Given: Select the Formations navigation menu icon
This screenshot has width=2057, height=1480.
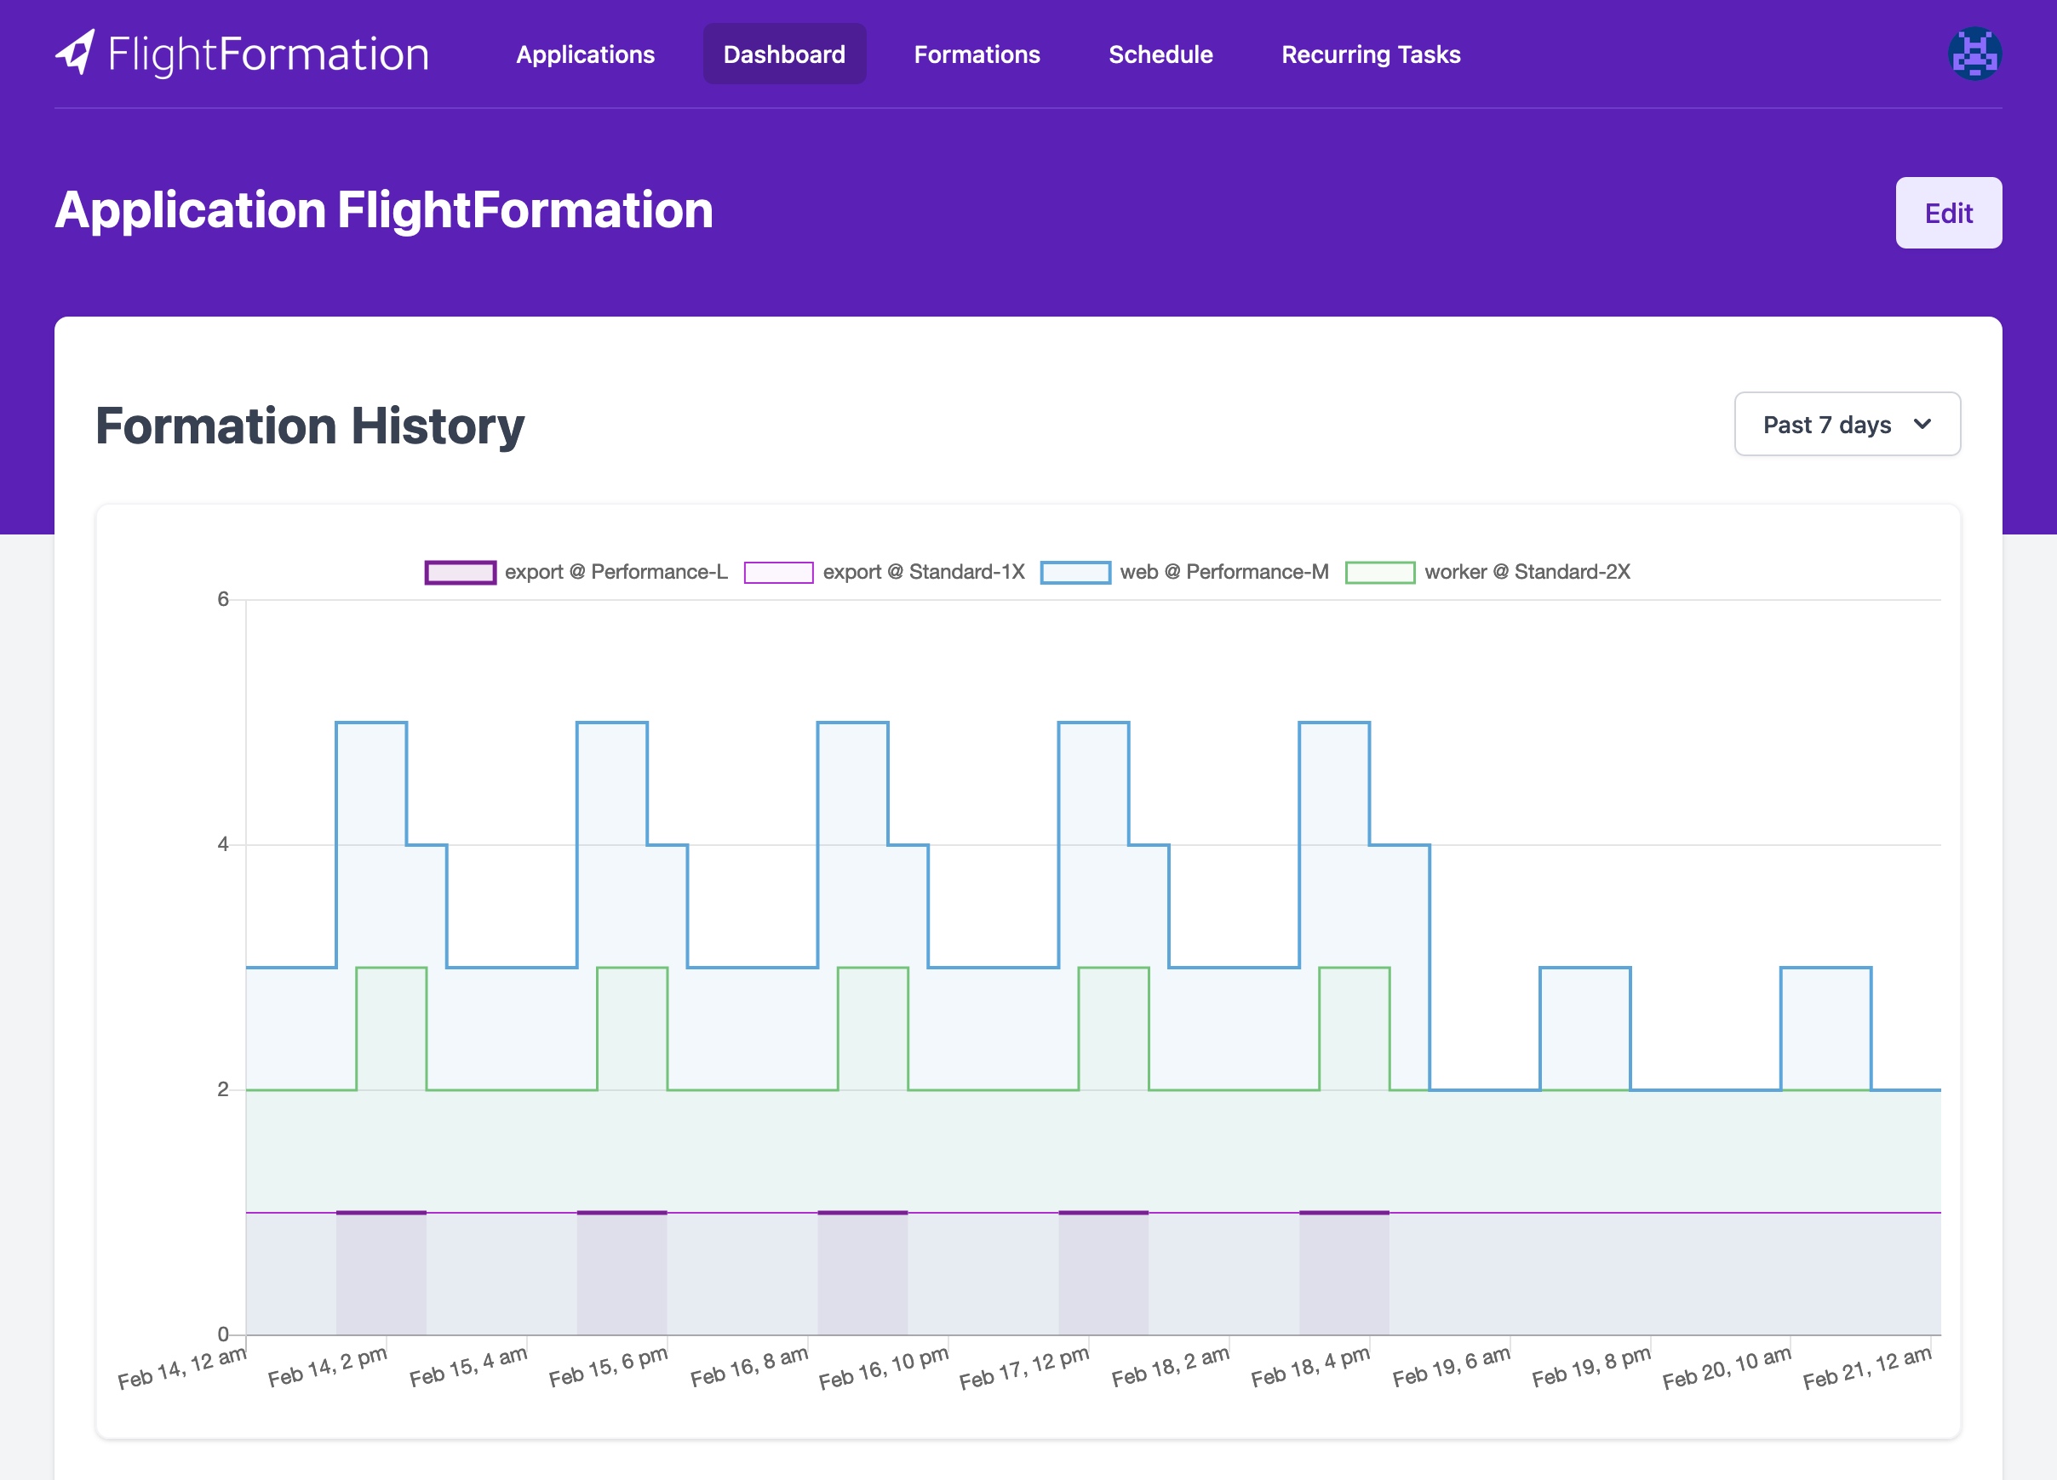Looking at the screenshot, I should (976, 53).
